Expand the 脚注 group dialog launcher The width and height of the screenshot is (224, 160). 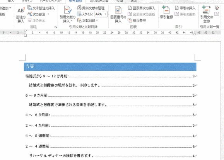(x=56, y=27)
